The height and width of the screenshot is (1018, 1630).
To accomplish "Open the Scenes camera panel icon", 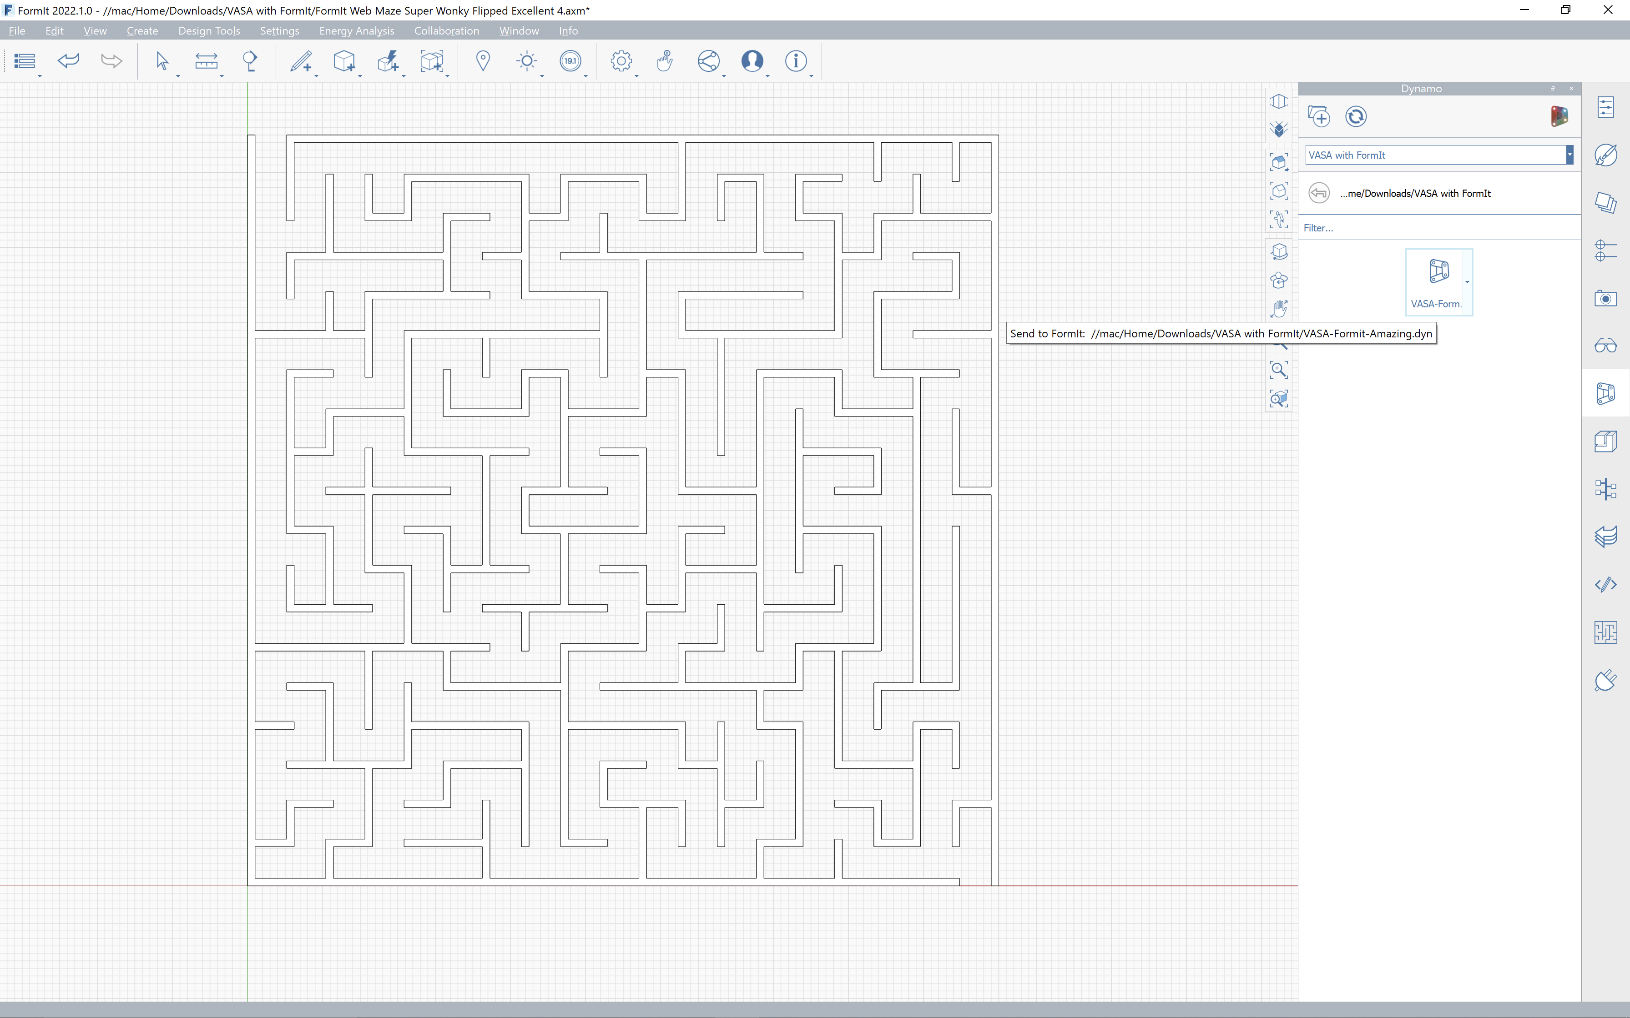I will [1605, 298].
